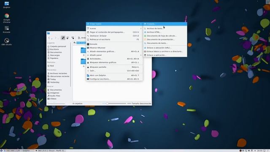Choose Configurar escritorio in the menu
This screenshot has height=152, width=270.
[x=114, y=79]
